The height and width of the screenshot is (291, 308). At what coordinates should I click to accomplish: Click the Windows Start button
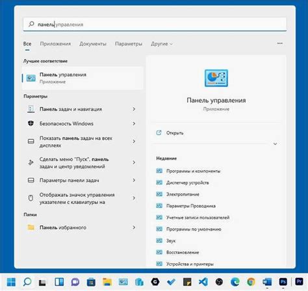click(x=11, y=282)
